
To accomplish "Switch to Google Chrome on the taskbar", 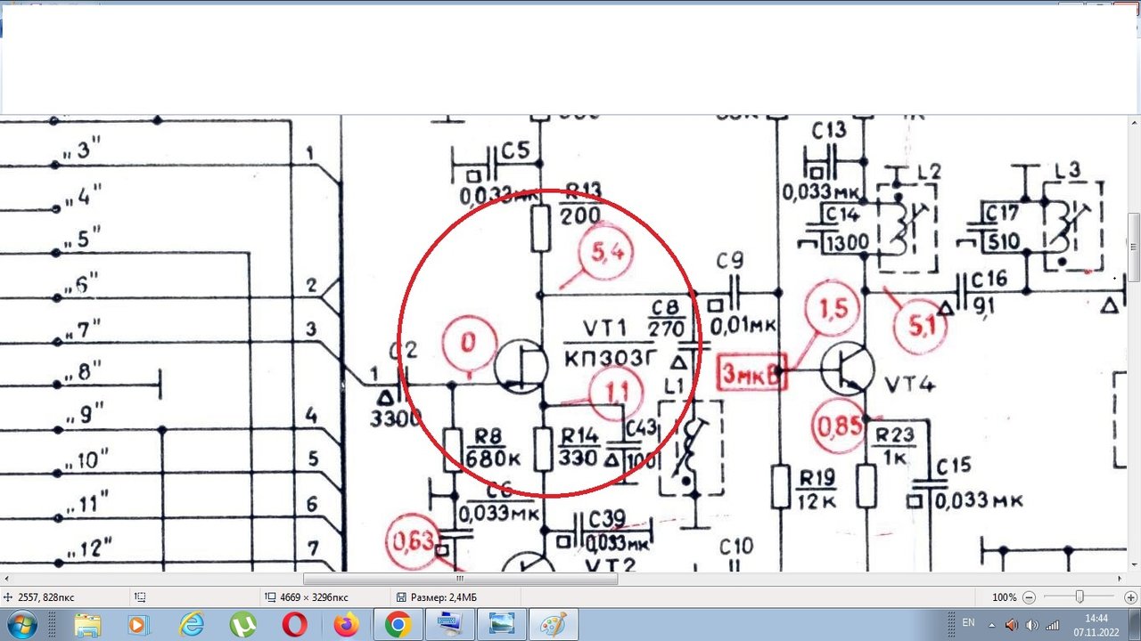I will pos(398,625).
